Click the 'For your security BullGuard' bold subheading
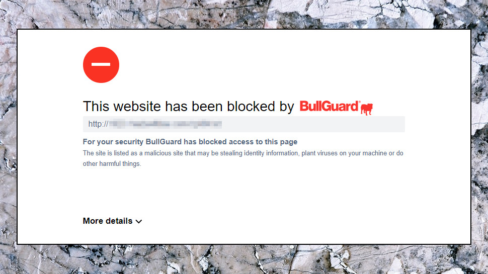Image resolution: width=488 pixels, height=274 pixels. pos(190,142)
